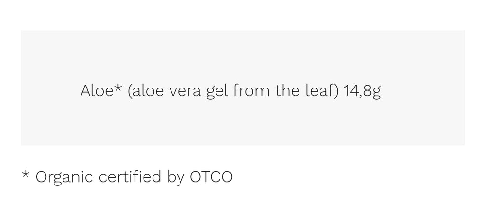485x220 pixels.
Task: Click the "14,8g" quantity value
Action: (x=362, y=92)
